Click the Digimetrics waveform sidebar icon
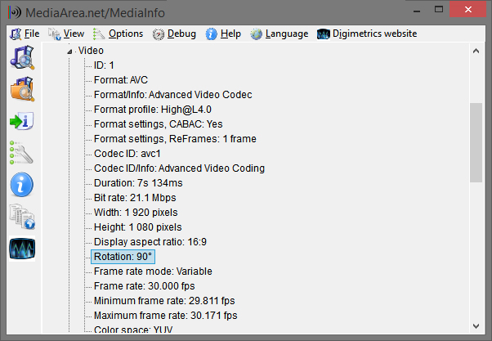The height and width of the screenshot is (341, 492). (x=22, y=249)
